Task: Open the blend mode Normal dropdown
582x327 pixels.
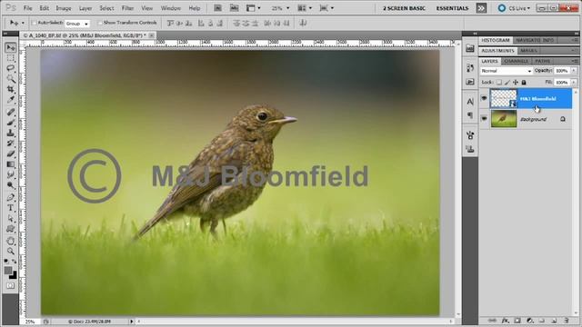Action: pyautogui.click(x=506, y=71)
